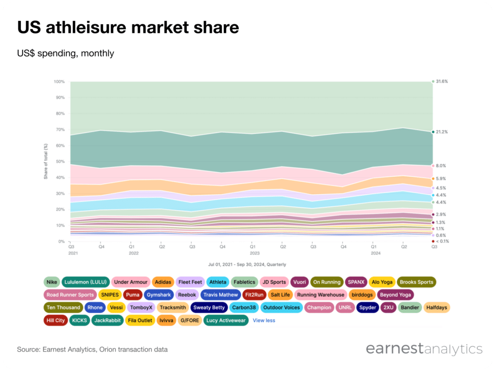Select the Fleet Feet legend chip
Image resolution: width=495 pixels, height=371 pixels.
(x=190, y=282)
